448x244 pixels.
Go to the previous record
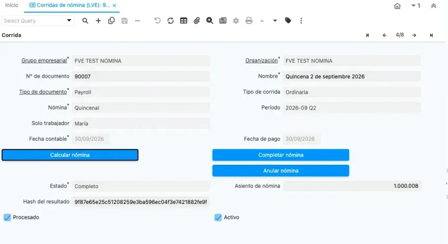(x=384, y=35)
